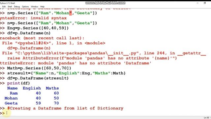This screenshot has width=211, height=119.
Task: Click the "Geeta" cell in DataFrame output
Action: point(11,103)
